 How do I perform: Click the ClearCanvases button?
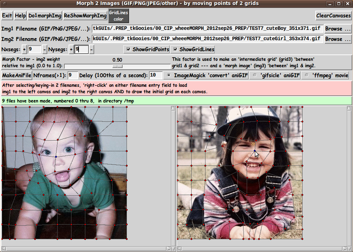(x=333, y=16)
